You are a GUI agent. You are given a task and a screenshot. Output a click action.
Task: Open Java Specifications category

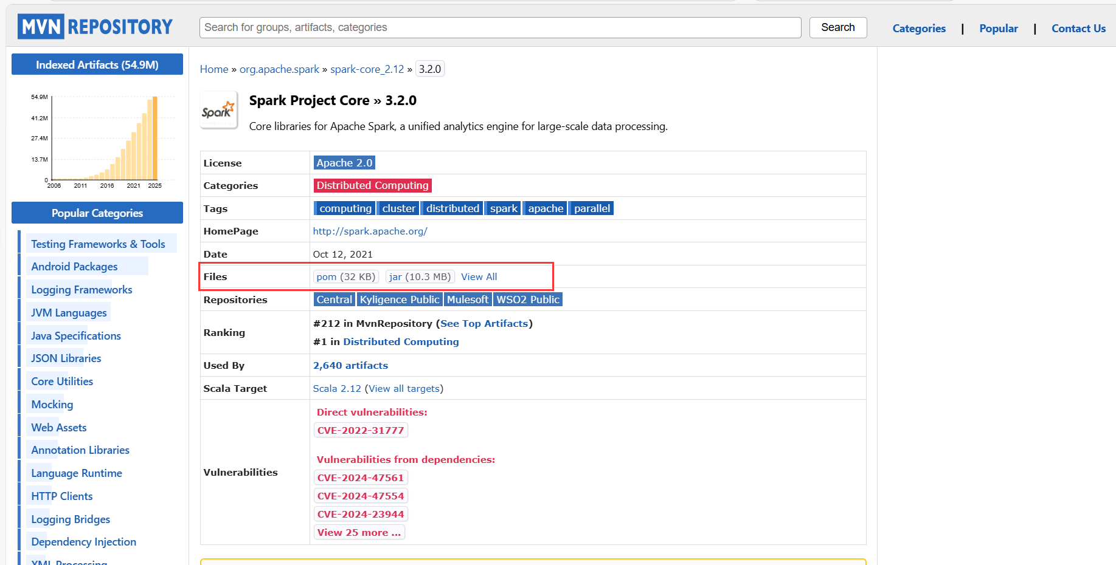point(76,336)
